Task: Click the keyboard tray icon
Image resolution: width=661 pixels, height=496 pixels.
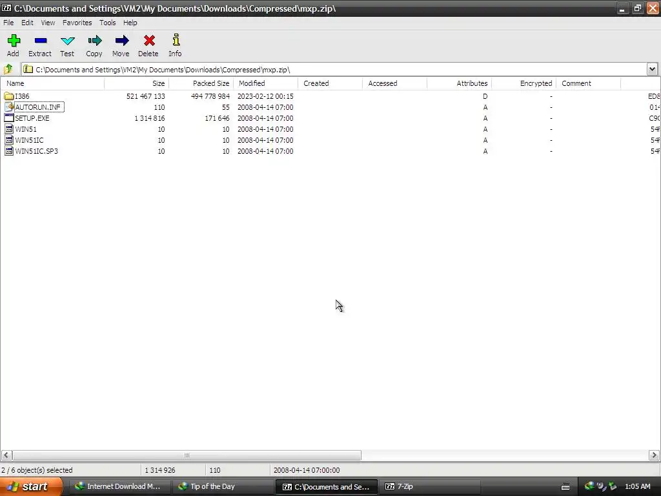Action: (x=565, y=487)
